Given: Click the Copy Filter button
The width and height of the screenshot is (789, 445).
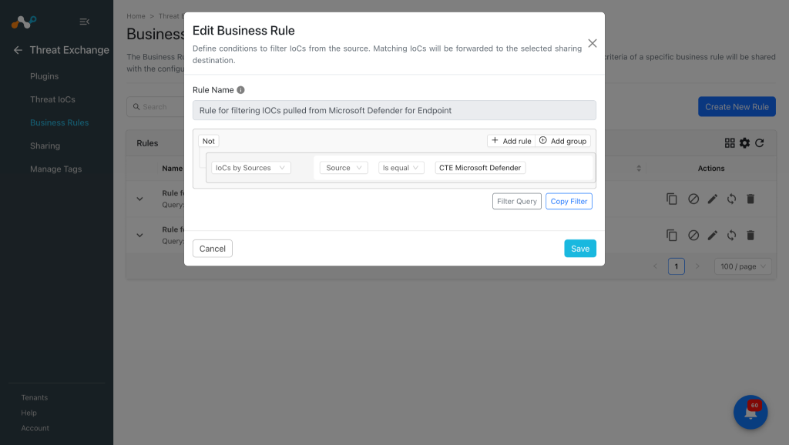Looking at the screenshot, I should pos(569,201).
